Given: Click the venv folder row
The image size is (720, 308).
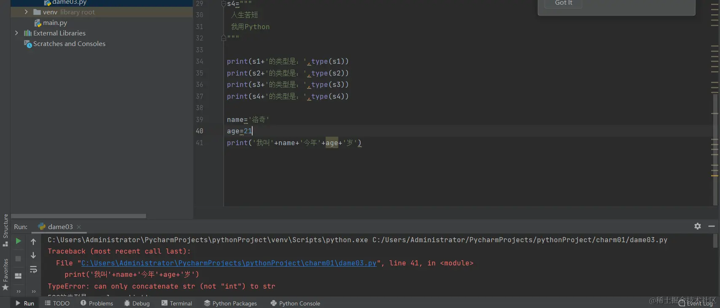Looking at the screenshot, I should pyautogui.click(x=102, y=12).
